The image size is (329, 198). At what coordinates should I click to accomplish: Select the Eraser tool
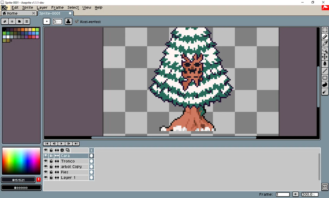tap(325, 37)
